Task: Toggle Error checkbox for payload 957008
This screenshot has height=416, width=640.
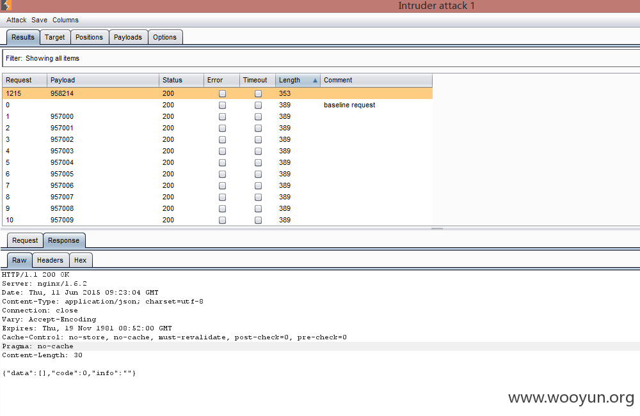Action: pyautogui.click(x=223, y=208)
